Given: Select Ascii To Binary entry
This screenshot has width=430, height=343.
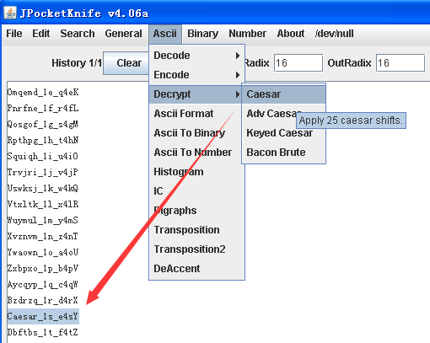Looking at the screenshot, I should [x=196, y=133].
